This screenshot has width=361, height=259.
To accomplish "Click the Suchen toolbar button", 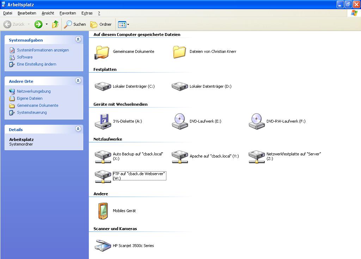I will click(75, 24).
